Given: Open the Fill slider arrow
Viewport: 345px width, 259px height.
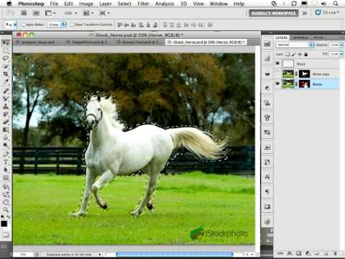Looking at the screenshot, I should pos(341,54).
